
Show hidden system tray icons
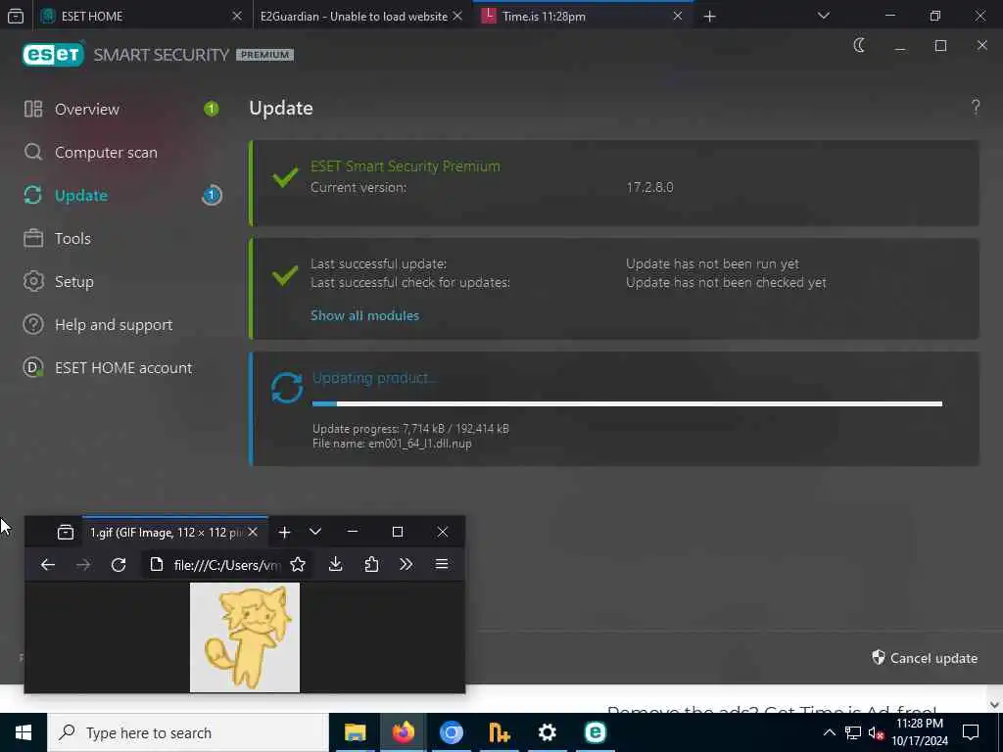coord(829,732)
